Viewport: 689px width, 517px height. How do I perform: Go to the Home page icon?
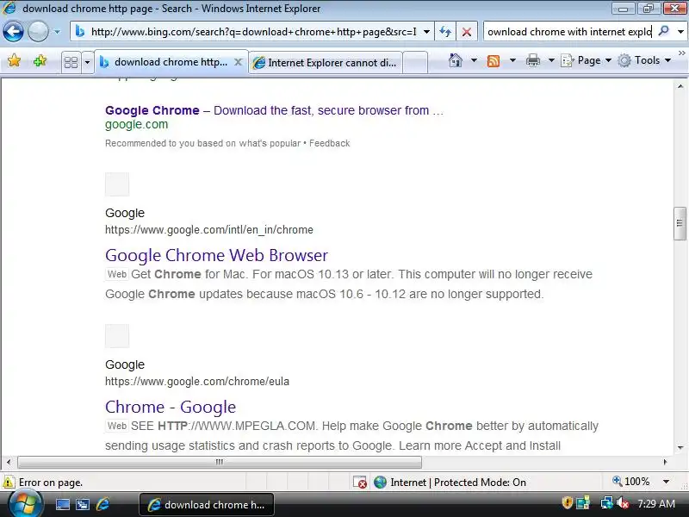tap(456, 60)
